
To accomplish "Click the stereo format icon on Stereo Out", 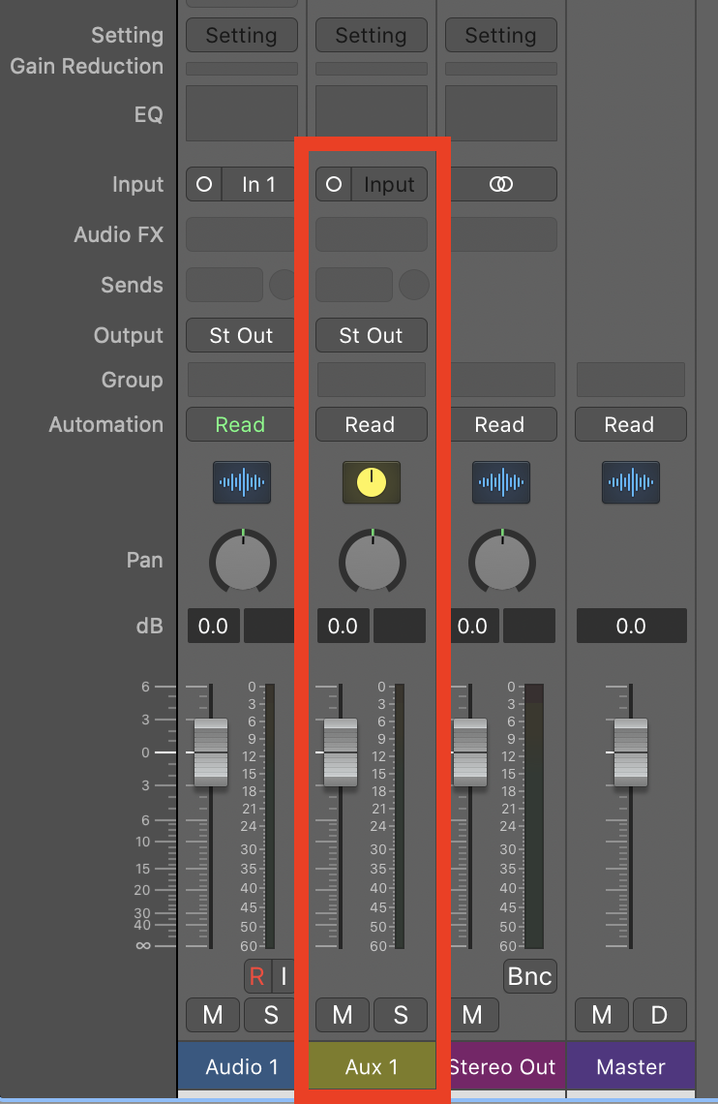I will [501, 184].
